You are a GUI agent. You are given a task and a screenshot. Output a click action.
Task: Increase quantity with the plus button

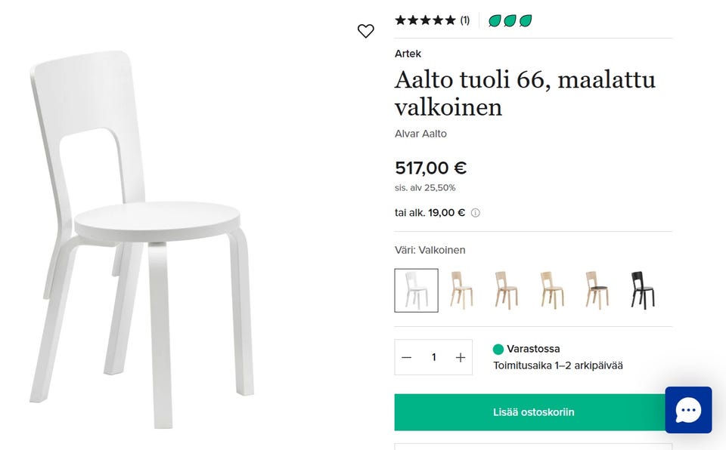(x=460, y=357)
